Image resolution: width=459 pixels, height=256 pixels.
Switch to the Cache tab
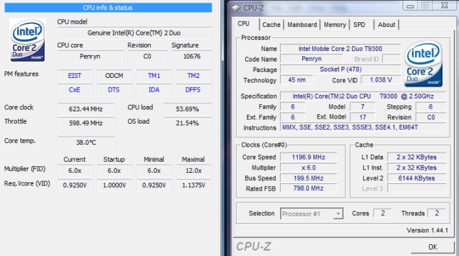point(271,25)
